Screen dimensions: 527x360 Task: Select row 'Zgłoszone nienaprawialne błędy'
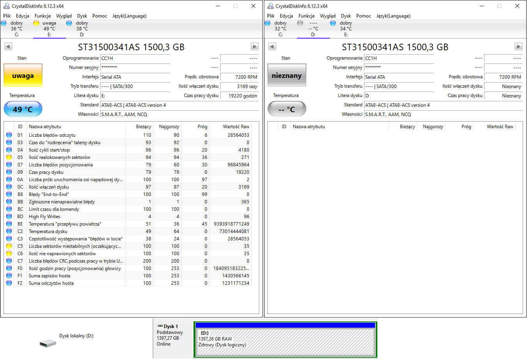click(x=128, y=202)
